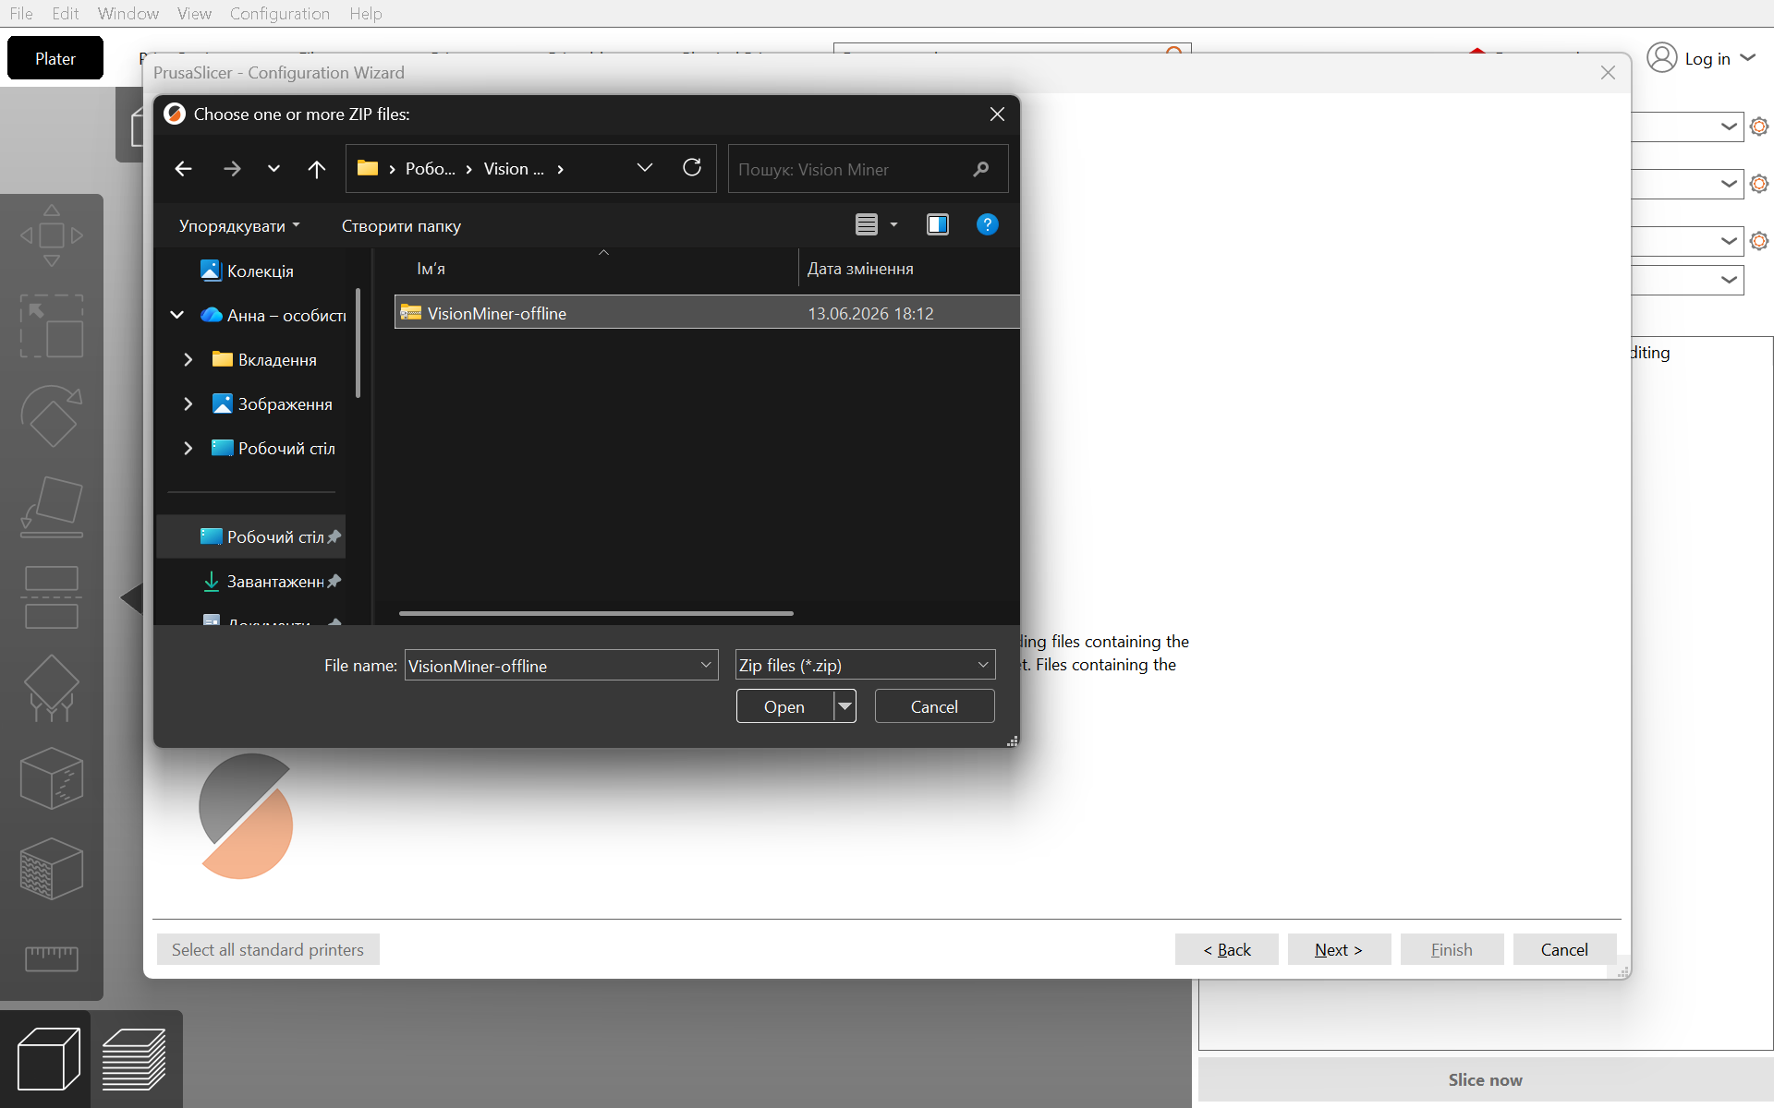
Task: Select the Seam painting cube tool
Action: click(x=52, y=778)
